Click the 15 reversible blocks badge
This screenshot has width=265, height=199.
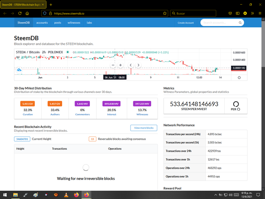pos(92,139)
